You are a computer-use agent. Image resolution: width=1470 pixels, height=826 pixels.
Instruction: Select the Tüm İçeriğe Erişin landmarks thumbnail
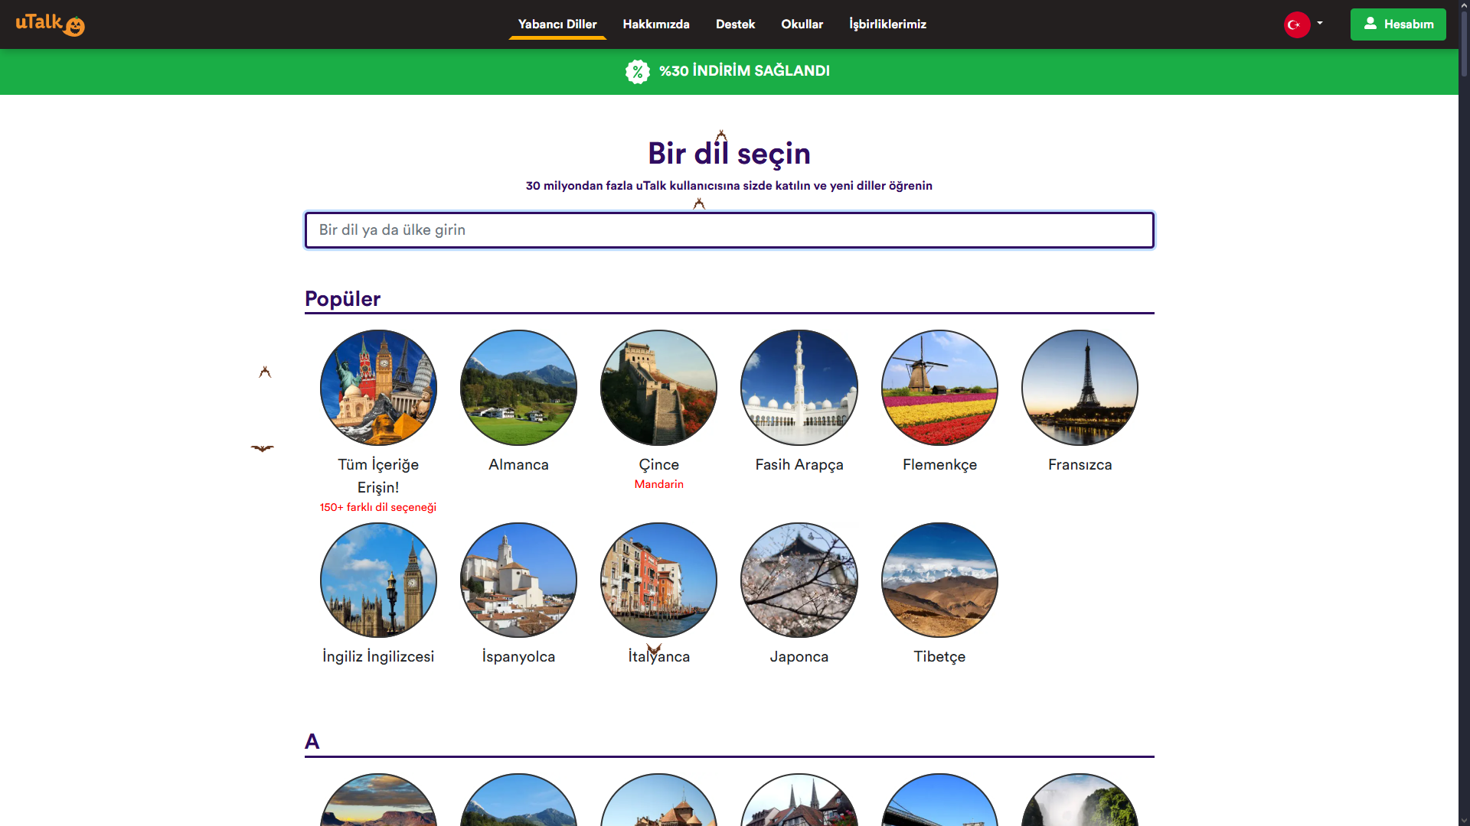coord(378,388)
